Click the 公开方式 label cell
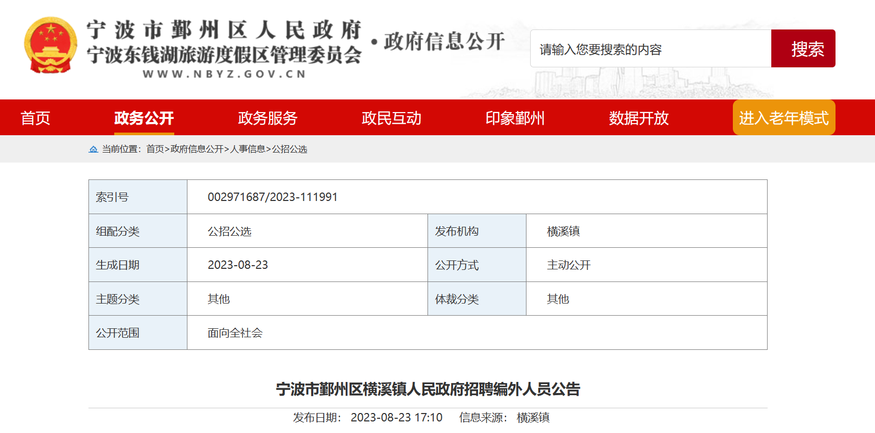The height and width of the screenshot is (433, 875). pos(477,265)
